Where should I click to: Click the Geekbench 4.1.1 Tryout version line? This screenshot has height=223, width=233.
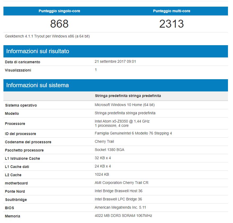click(47, 36)
